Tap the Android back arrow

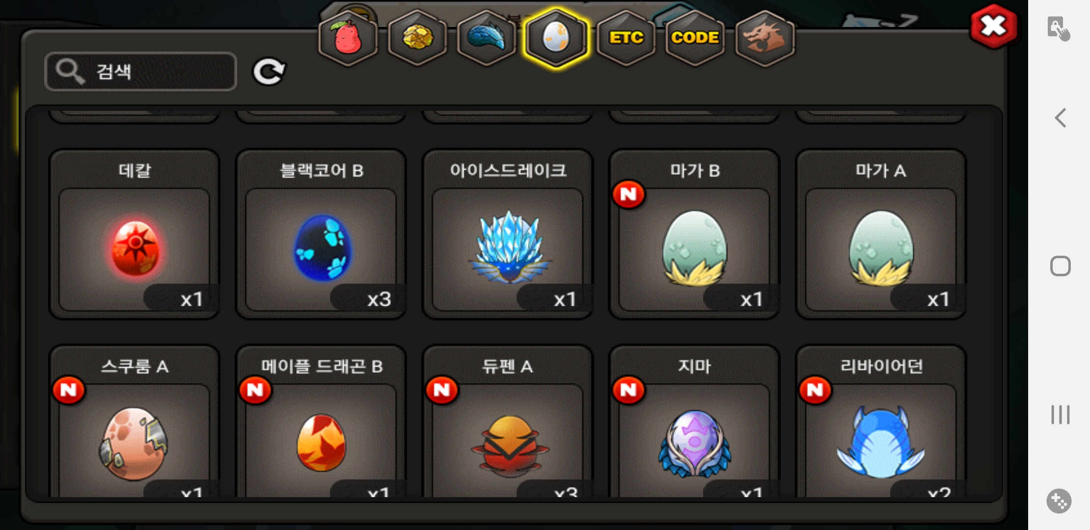1061,118
